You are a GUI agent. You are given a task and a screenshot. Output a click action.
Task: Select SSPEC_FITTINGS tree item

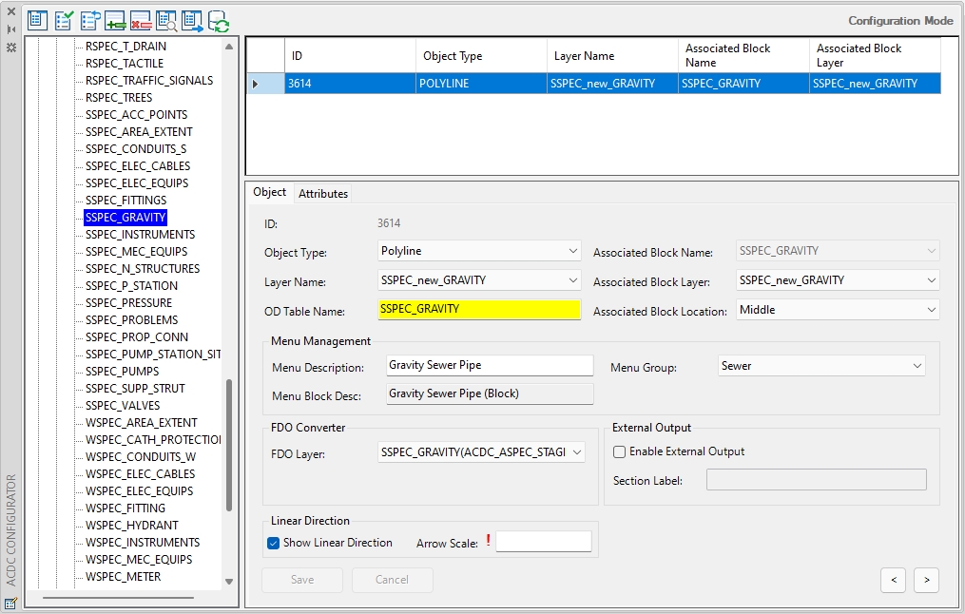coord(125,201)
